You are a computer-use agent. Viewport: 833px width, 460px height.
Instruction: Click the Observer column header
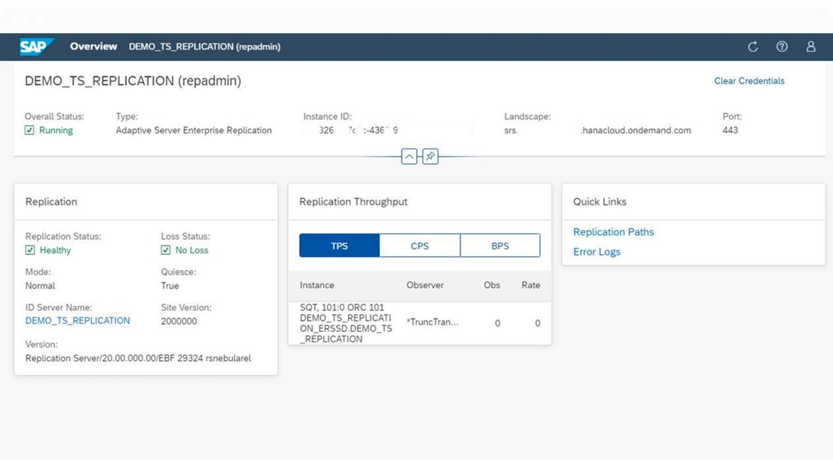pyautogui.click(x=425, y=285)
